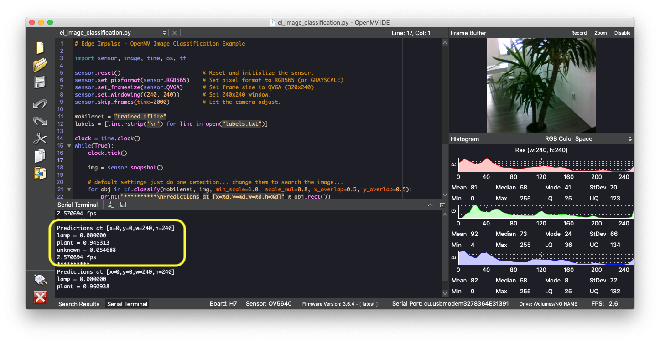The width and height of the screenshot is (660, 343).
Task: Start Record in the Frame Buffer panel
Action: point(579,33)
